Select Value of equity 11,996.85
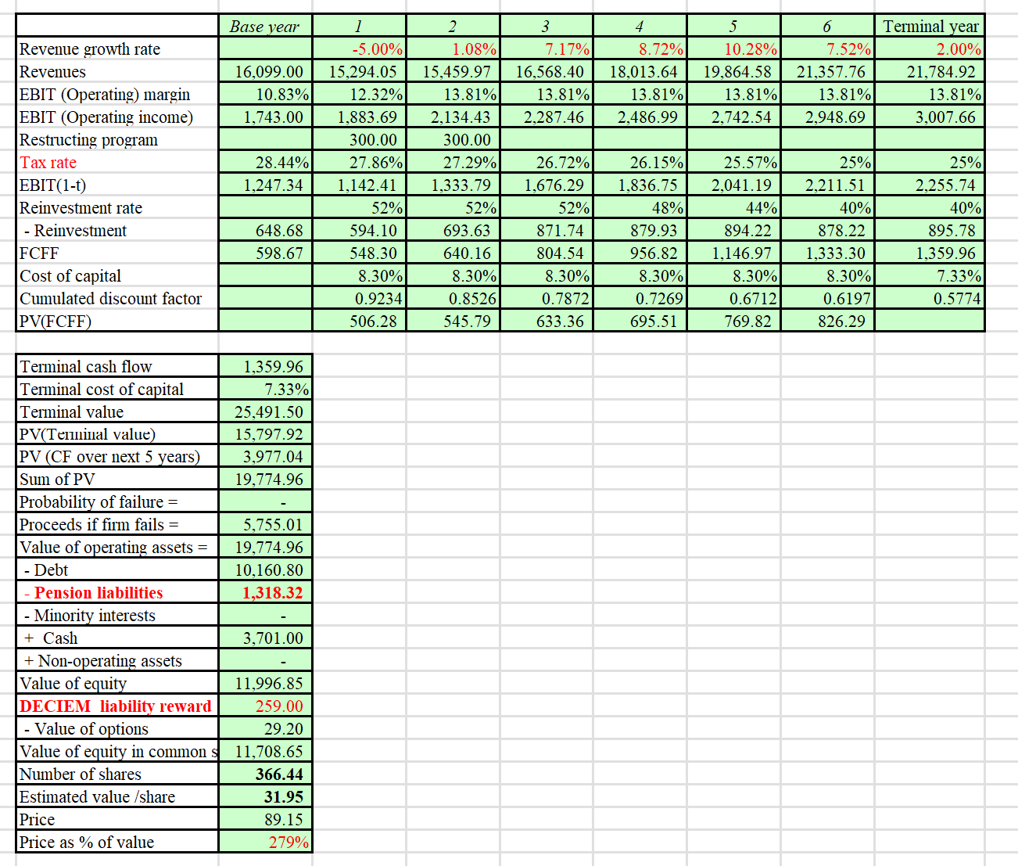Viewport: 1018px width, 866px height. point(265,685)
